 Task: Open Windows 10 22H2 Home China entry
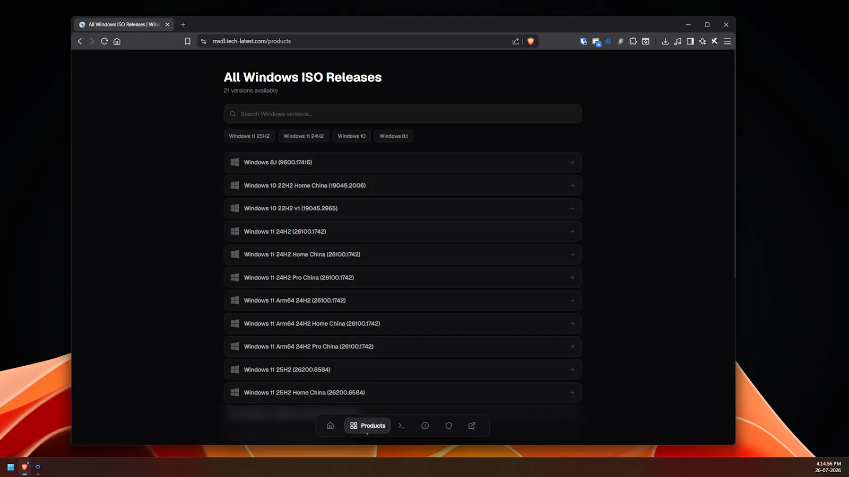[x=403, y=185]
